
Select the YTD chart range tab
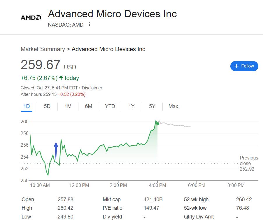pyautogui.click(x=110, y=106)
